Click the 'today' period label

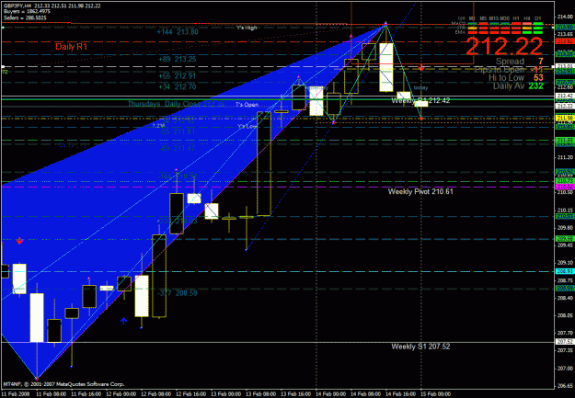[420, 88]
